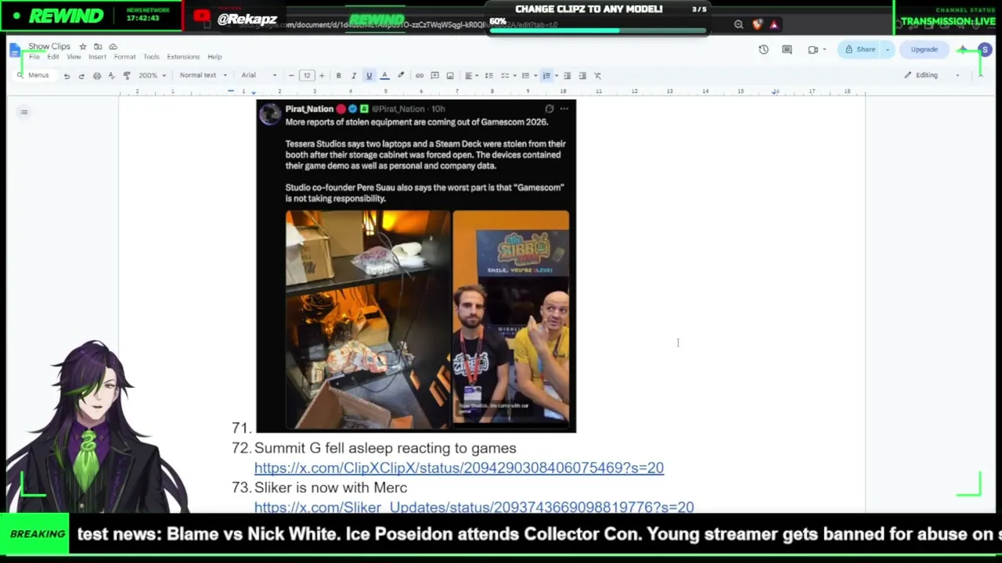
Task: Decrease the font size
Action: [x=291, y=76]
